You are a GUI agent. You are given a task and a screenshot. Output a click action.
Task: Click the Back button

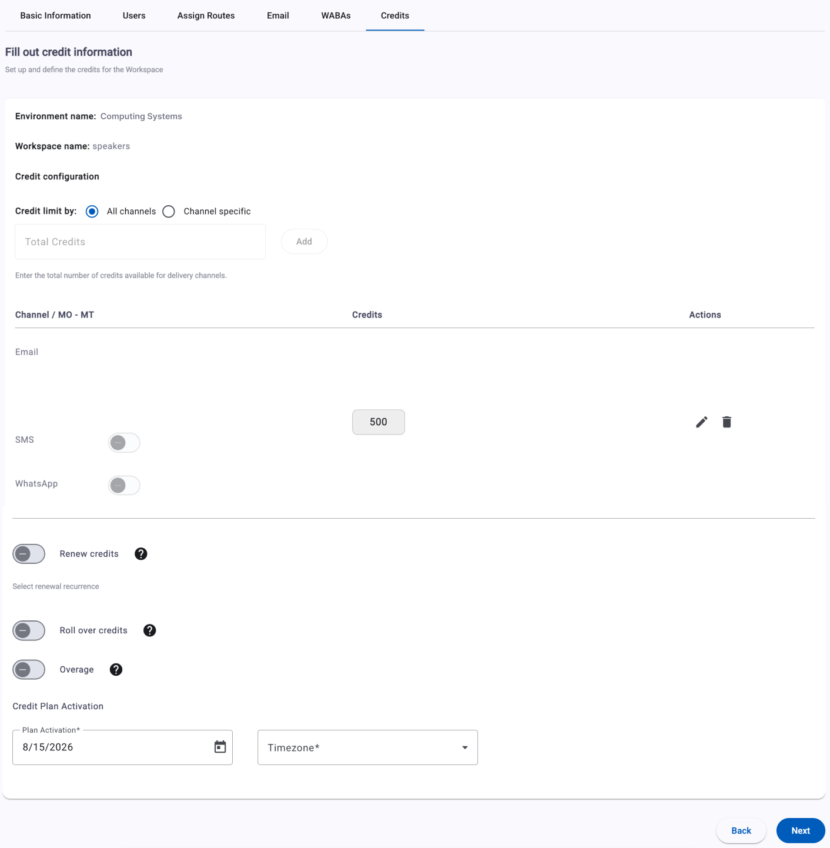coord(741,831)
